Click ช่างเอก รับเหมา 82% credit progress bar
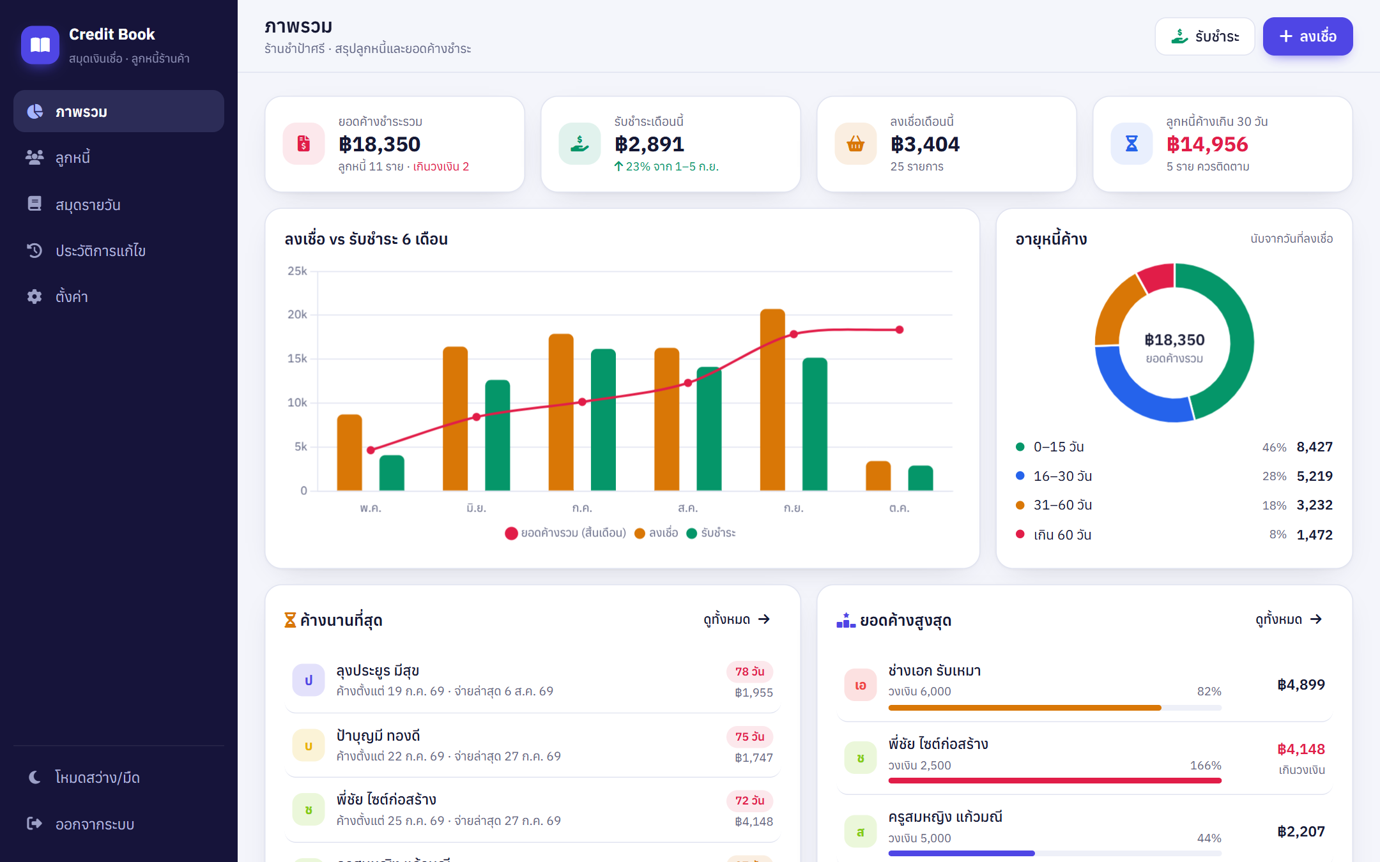Viewport: 1380px width, 862px height. 1055,707
